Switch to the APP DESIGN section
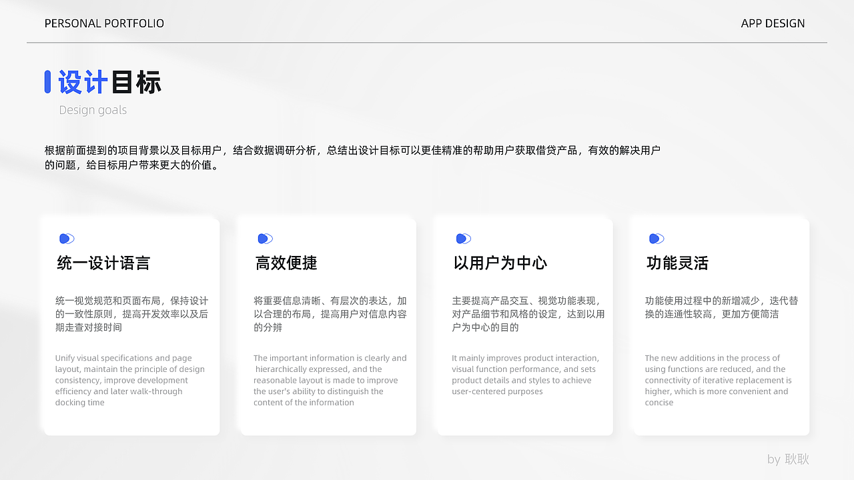 [773, 23]
